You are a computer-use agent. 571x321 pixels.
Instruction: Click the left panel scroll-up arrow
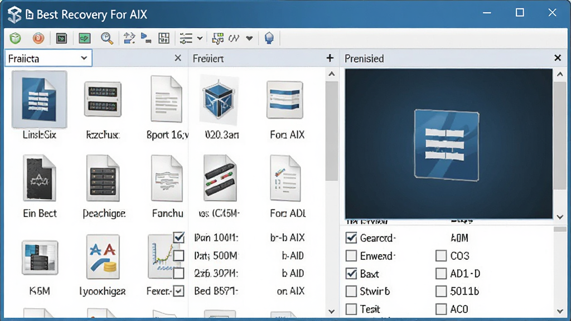pyautogui.click(x=331, y=74)
